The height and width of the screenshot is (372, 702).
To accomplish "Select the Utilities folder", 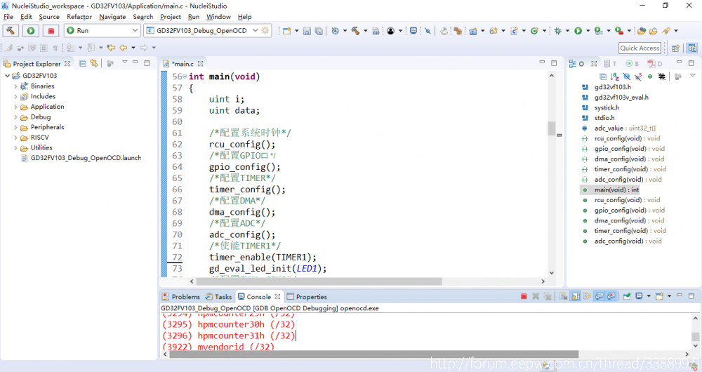I will coord(41,147).
